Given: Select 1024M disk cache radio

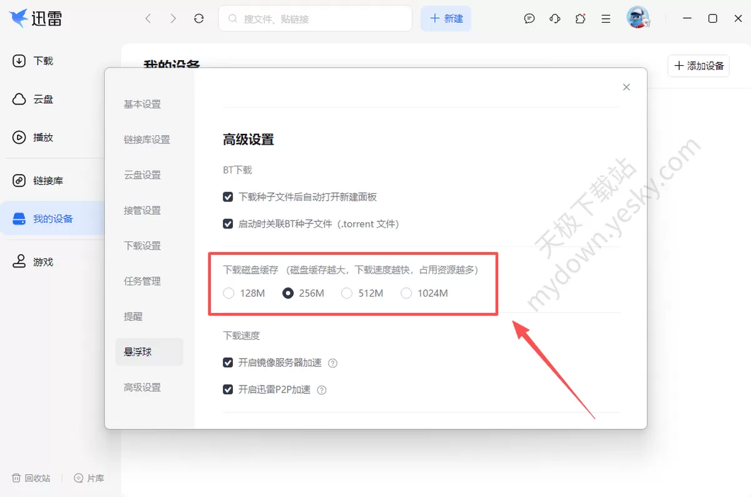Looking at the screenshot, I should click(x=407, y=293).
